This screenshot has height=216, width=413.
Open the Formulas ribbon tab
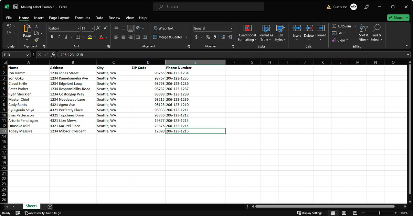coord(82,18)
